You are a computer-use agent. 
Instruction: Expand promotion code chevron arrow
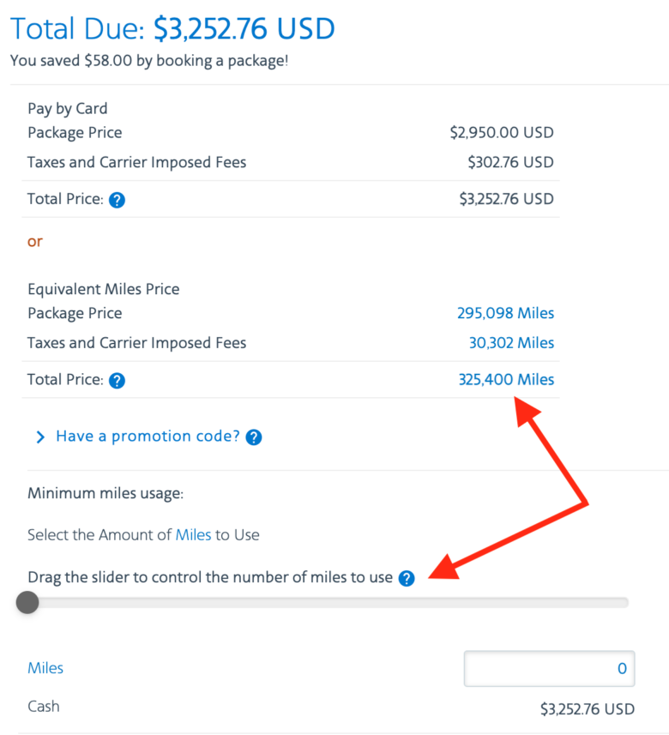[39, 437]
